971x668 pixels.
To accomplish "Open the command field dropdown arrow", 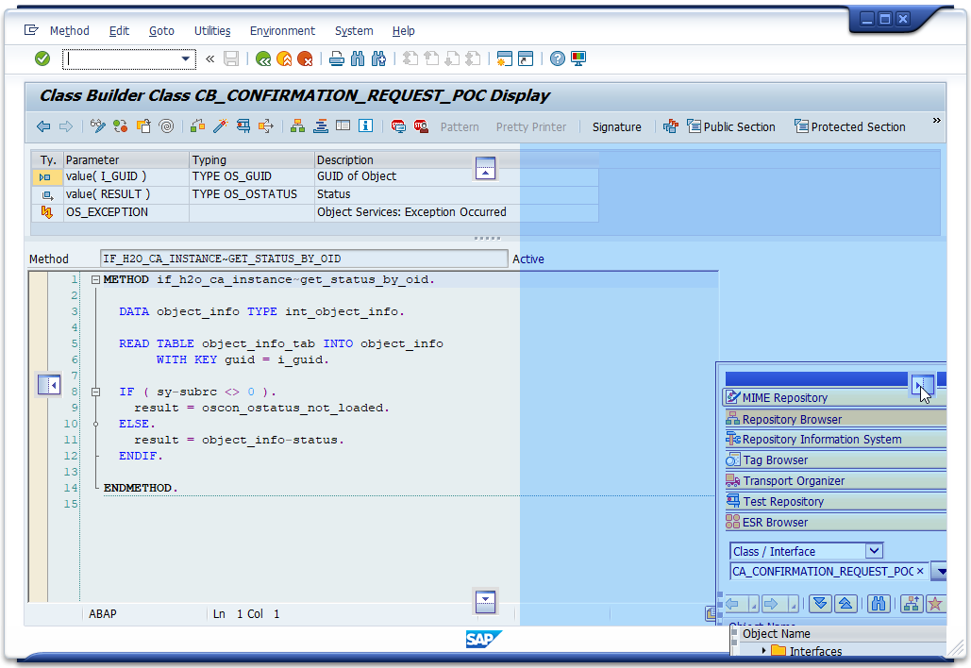I will click(185, 58).
